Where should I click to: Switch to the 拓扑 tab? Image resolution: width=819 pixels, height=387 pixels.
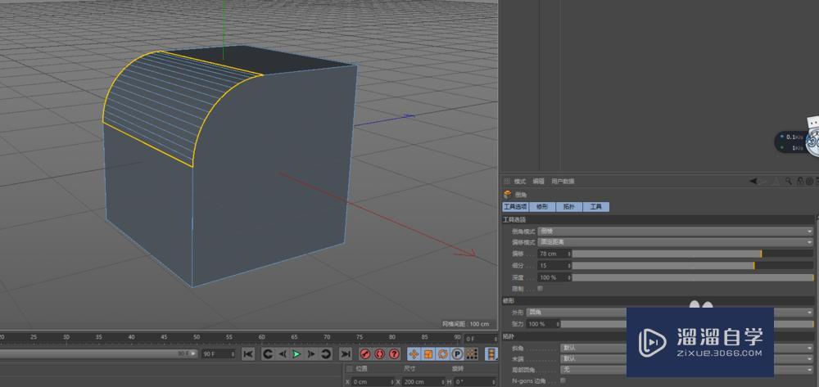click(x=569, y=207)
